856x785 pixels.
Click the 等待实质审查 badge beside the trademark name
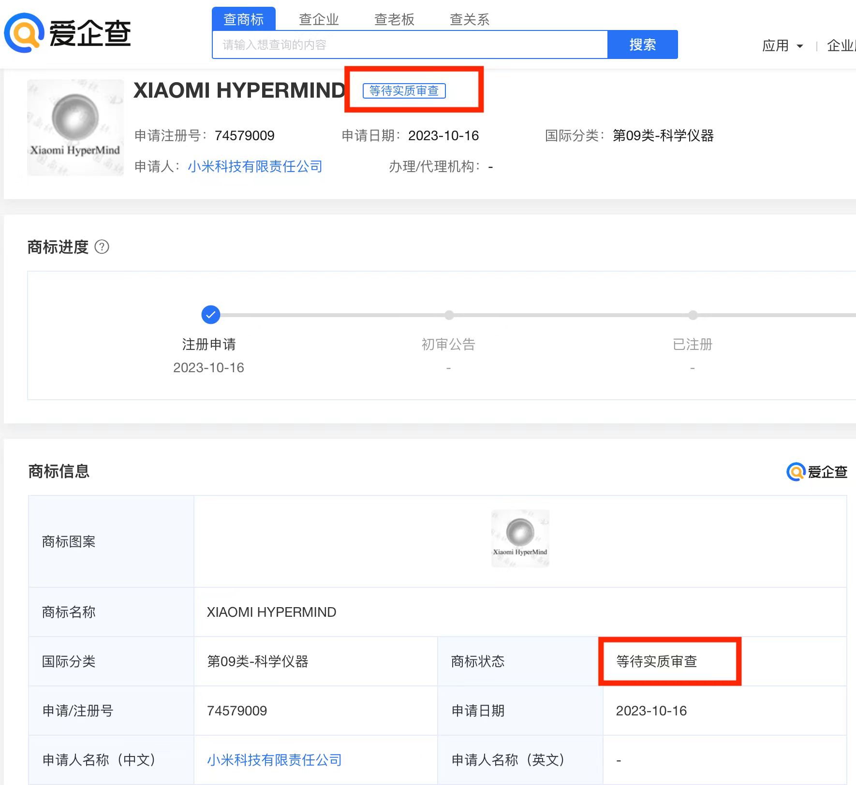point(405,91)
